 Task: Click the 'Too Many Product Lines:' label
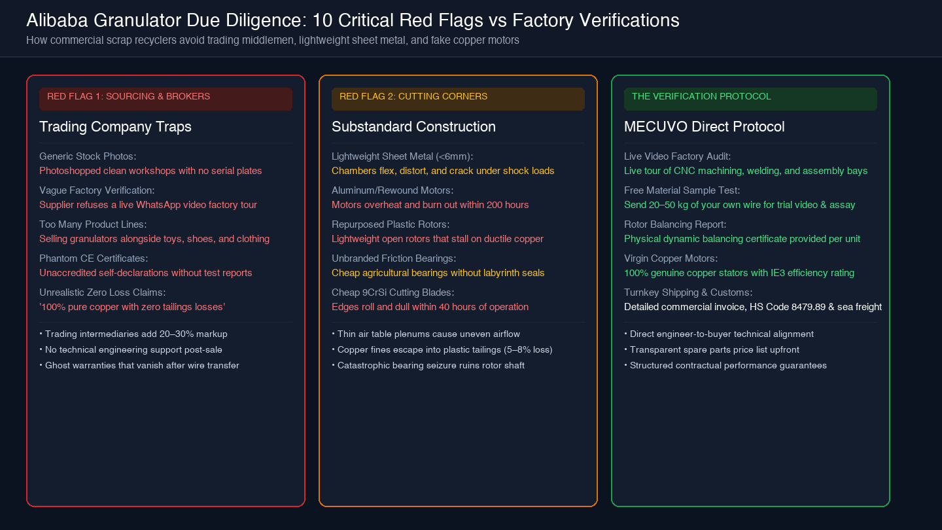click(93, 224)
